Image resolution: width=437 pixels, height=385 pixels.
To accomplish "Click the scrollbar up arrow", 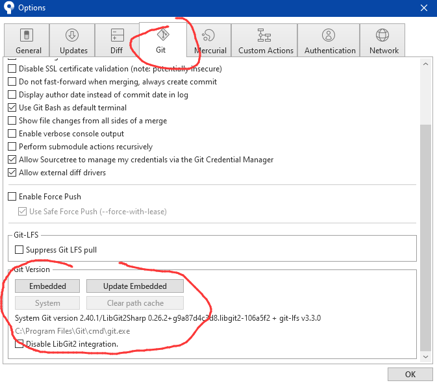I will click(x=425, y=64).
